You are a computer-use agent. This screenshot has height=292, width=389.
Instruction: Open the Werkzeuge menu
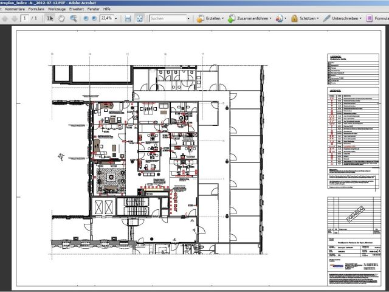[x=57, y=10]
